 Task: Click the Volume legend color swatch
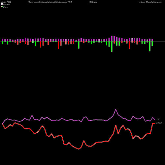pos(2,4)
